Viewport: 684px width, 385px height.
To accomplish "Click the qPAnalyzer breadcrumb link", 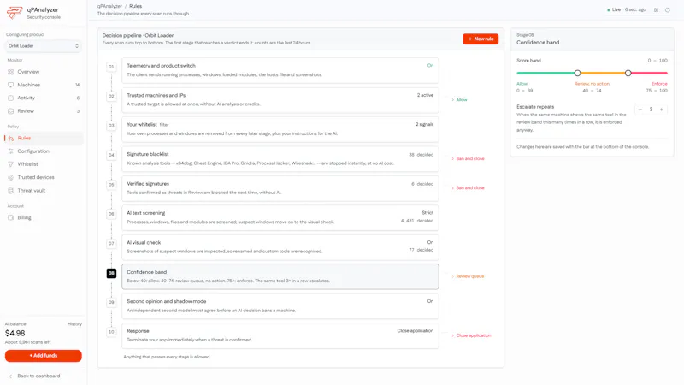I will (109, 6).
